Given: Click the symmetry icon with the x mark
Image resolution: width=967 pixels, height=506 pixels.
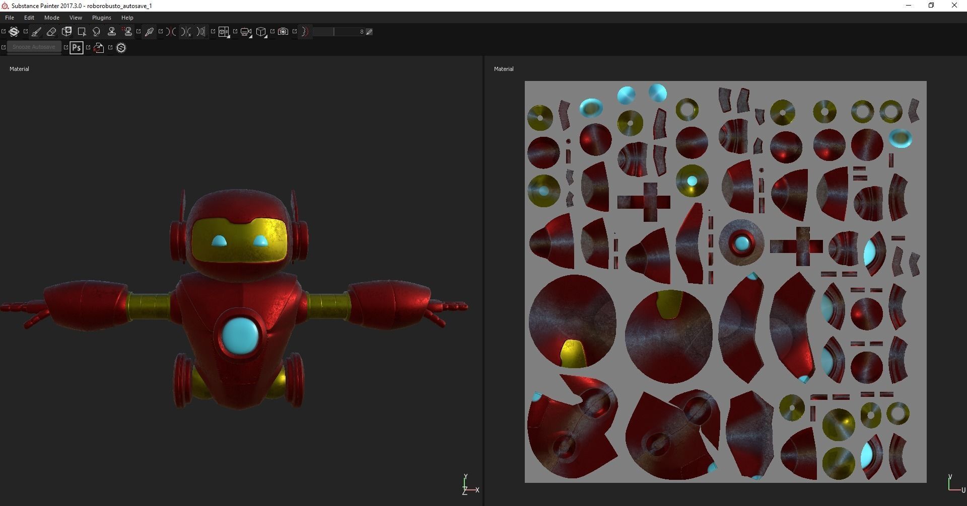Looking at the screenshot, I should click(186, 32).
